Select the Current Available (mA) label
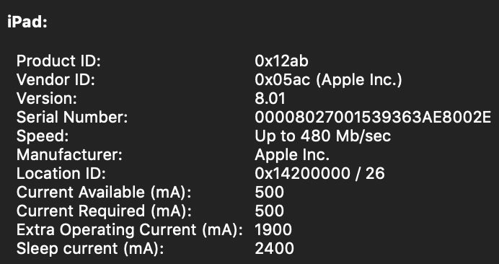Viewport: 499px width, 264px height. click(x=104, y=193)
